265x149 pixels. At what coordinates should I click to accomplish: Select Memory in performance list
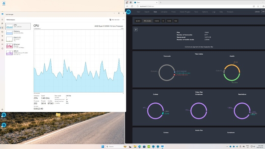[19, 32]
